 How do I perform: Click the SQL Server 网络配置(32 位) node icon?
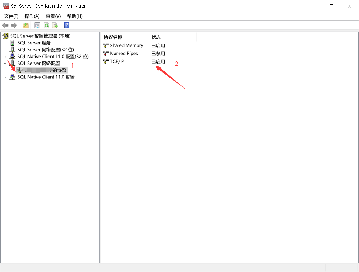[x=12, y=50]
